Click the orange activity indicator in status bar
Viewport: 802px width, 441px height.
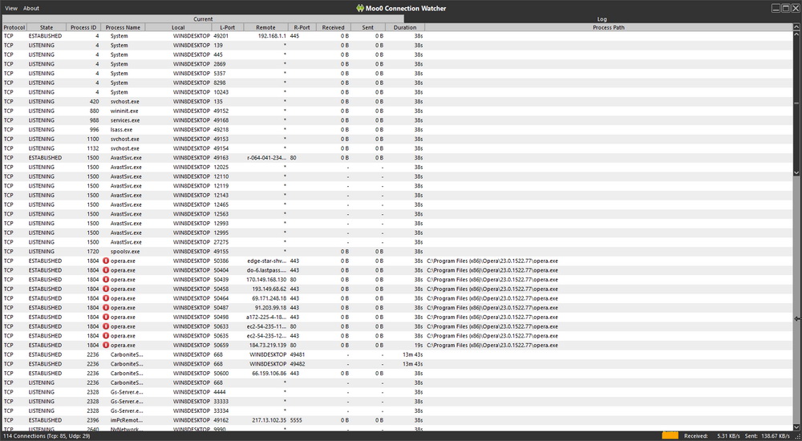point(670,436)
